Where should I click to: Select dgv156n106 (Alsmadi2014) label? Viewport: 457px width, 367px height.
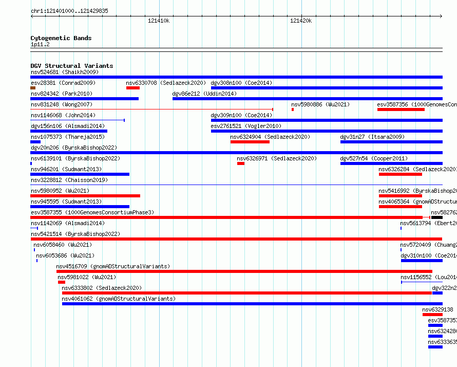pos(68,126)
